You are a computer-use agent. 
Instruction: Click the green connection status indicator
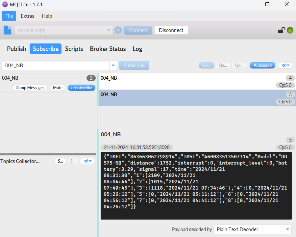tap(290, 30)
